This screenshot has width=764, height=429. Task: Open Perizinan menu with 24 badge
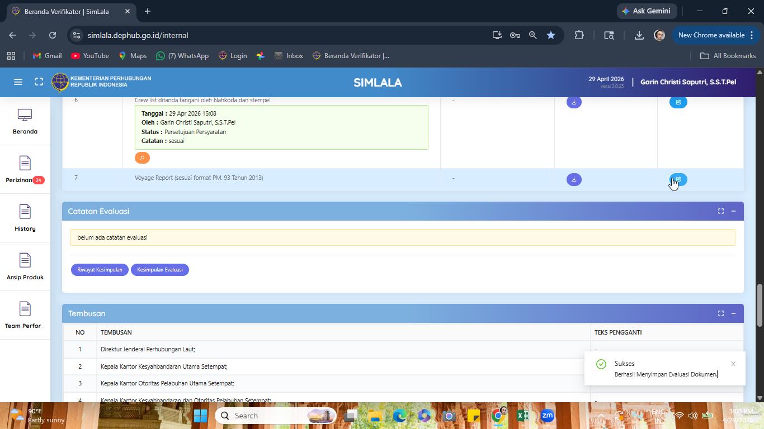(25, 170)
